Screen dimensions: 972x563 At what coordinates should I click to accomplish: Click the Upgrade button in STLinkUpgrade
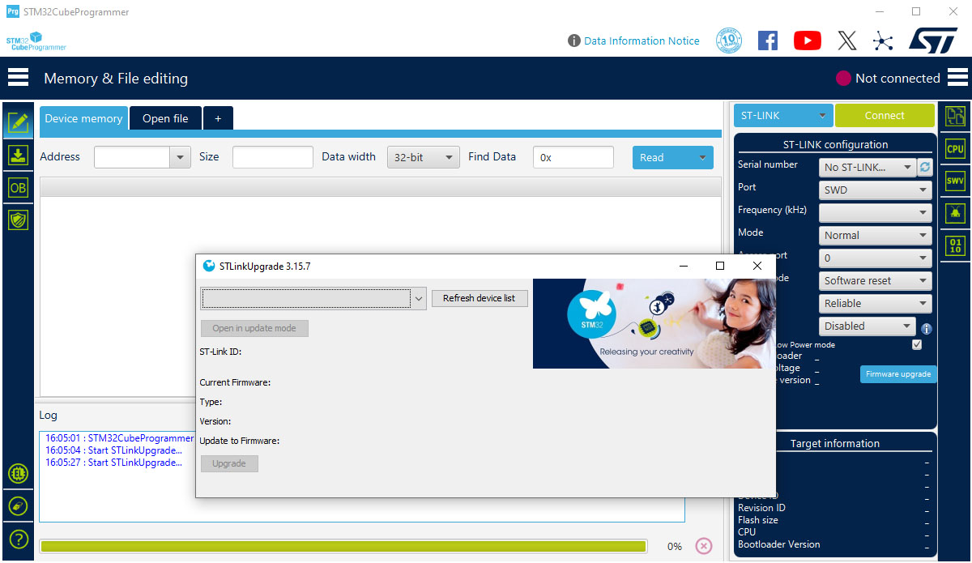click(229, 463)
